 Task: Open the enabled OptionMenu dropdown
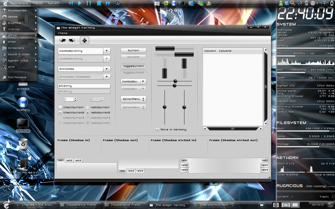click(133, 99)
